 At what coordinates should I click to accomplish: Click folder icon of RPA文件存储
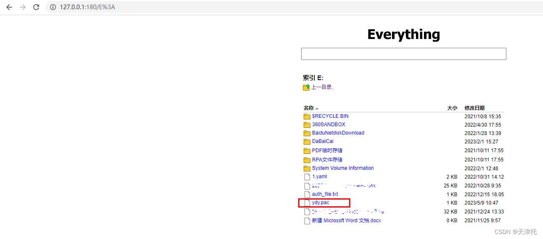(x=307, y=160)
